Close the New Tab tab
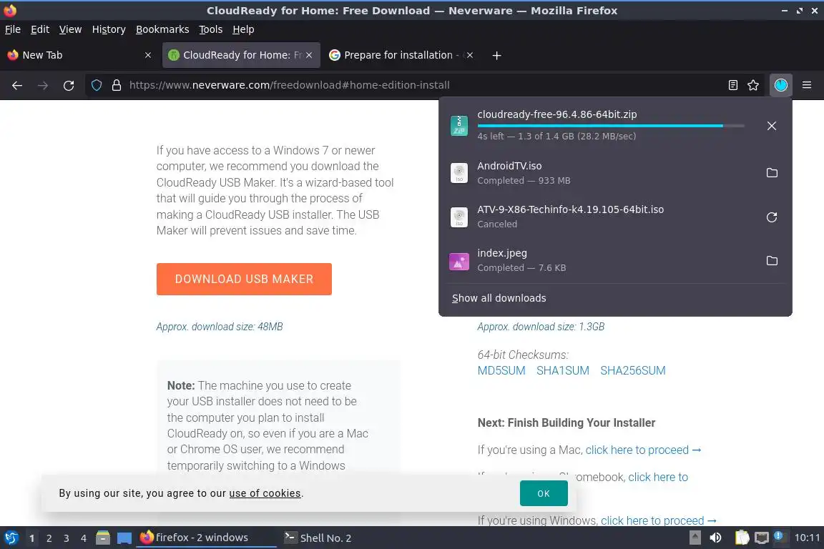This screenshot has width=824, height=549. point(148,55)
